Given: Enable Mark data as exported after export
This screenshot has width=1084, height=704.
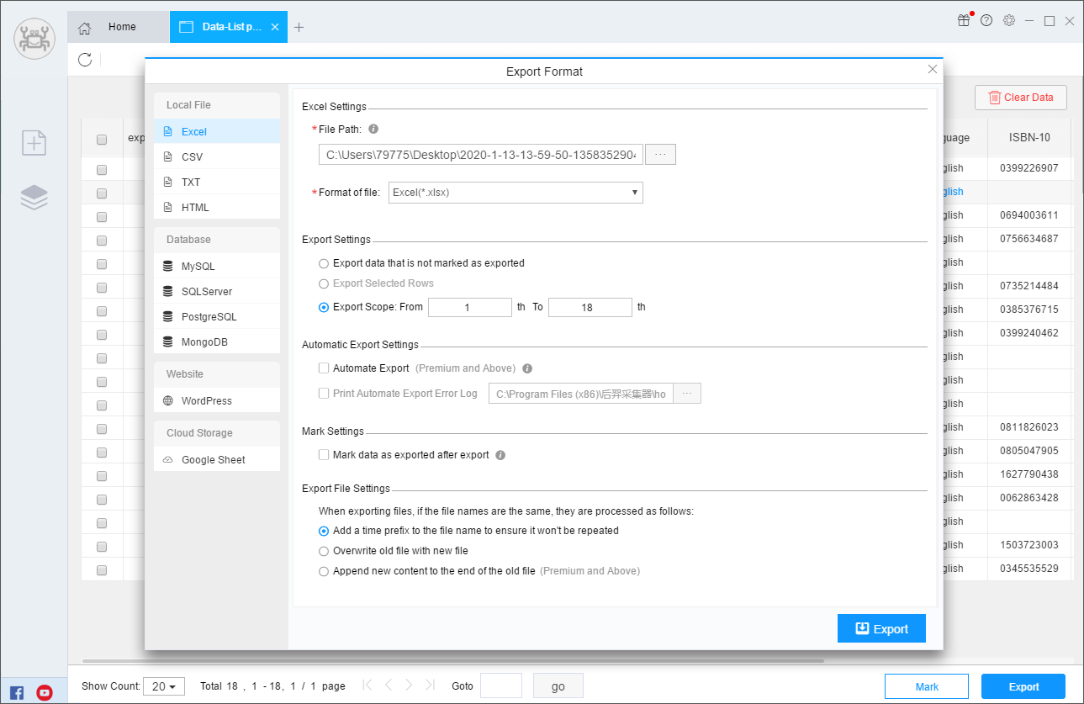Looking at the screenshot, I should click(324, 455).
